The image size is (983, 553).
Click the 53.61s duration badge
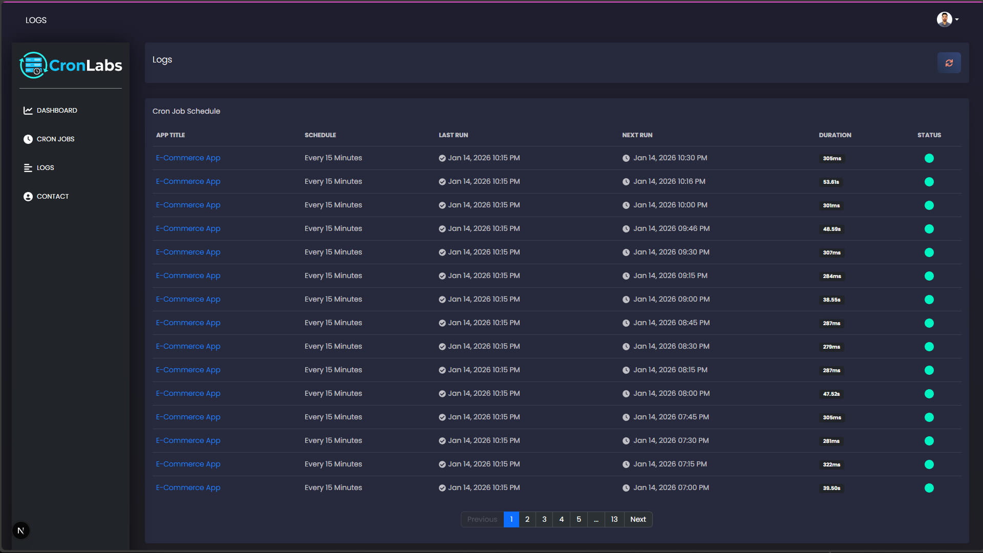click(831, 182)
